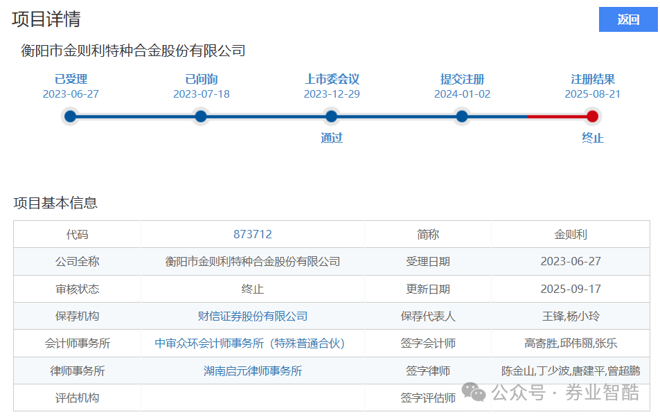Click the 已受理 stage label
The image size is (660, 419).
[x=71, y=79]
